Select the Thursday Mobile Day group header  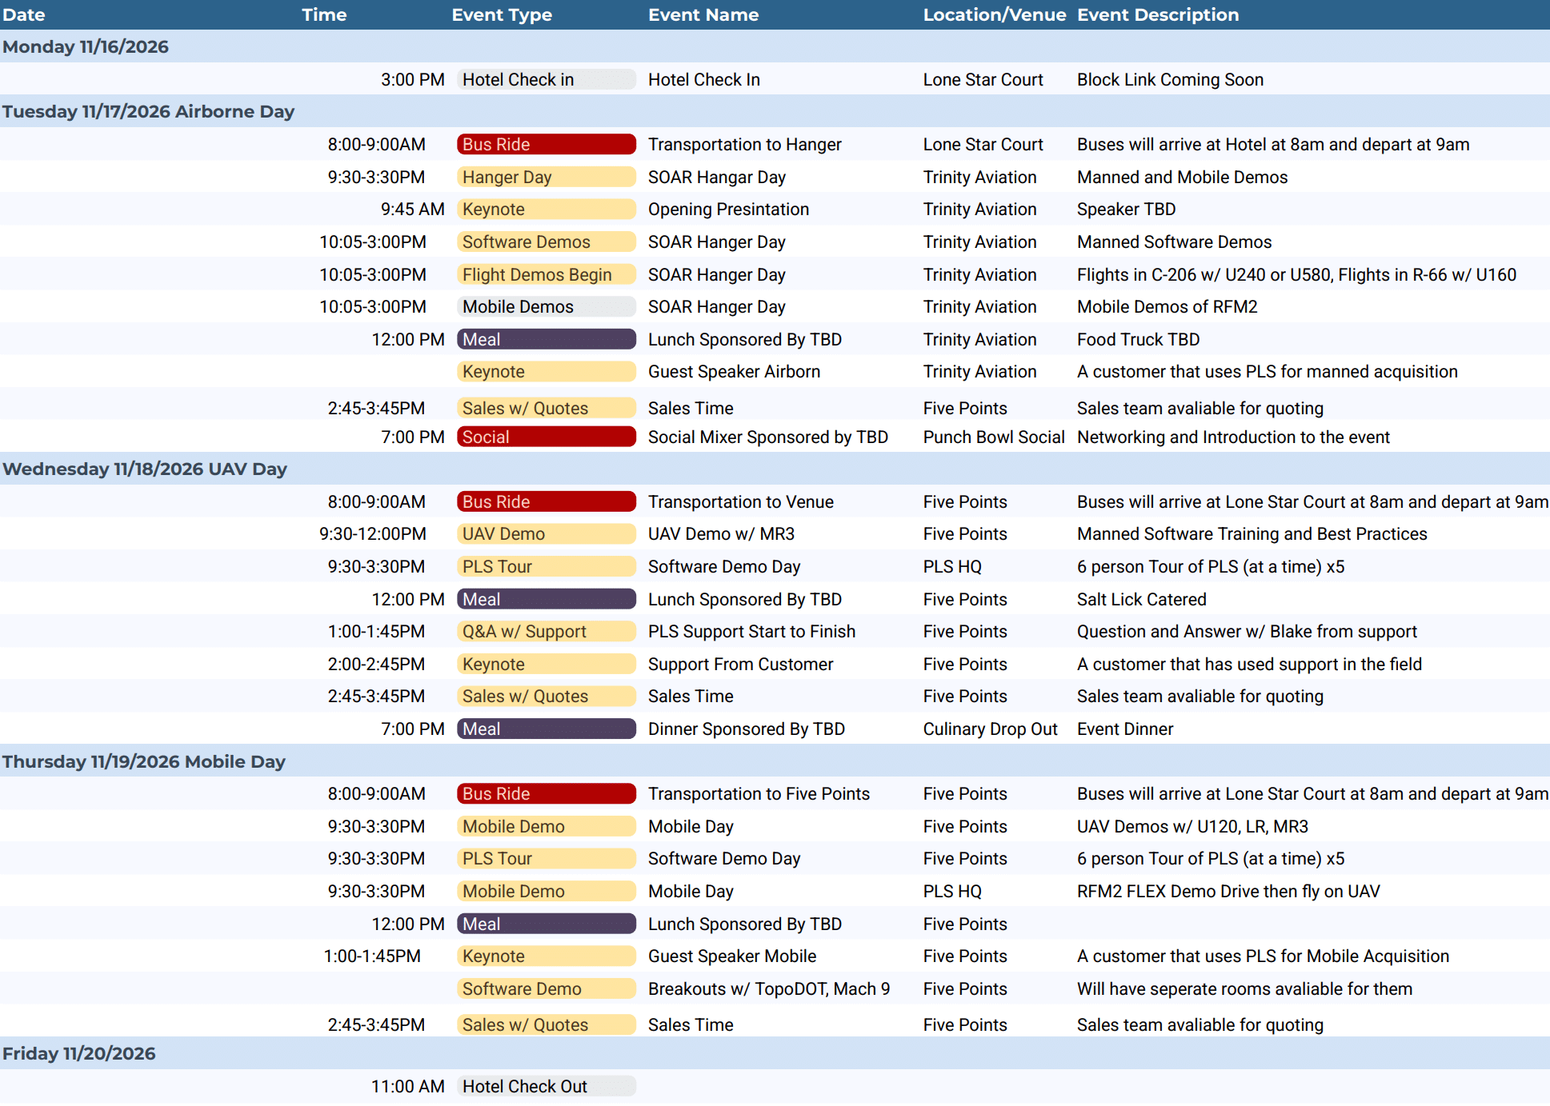coord(775,761)
